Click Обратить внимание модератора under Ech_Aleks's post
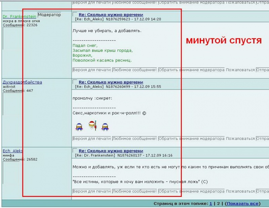The width and height of the screenshot is (269, 208). [191, 191]
